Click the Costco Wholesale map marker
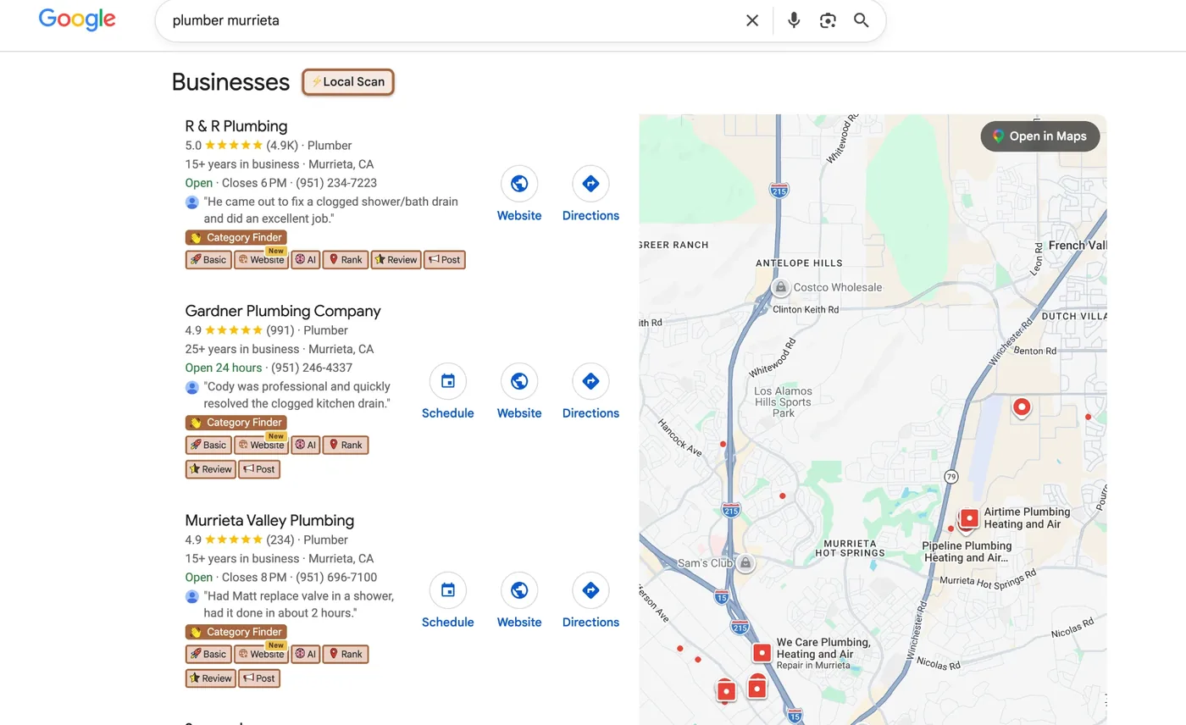This screenshot has height=725, width=1186. tap(780, 287)
